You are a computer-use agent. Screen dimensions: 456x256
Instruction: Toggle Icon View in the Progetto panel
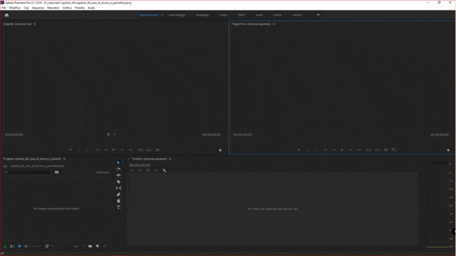tap(19, 246)
